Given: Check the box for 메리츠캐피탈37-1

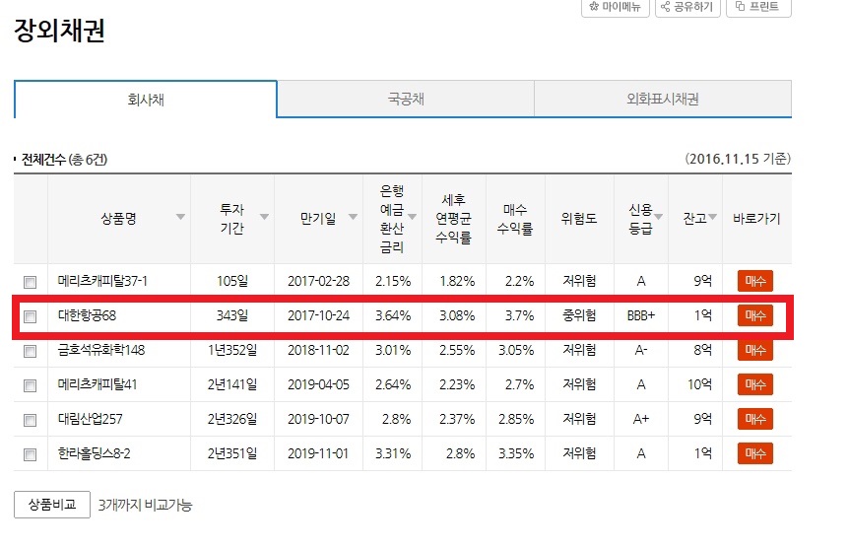Looking at the screenshot, I should click(31, 282).
